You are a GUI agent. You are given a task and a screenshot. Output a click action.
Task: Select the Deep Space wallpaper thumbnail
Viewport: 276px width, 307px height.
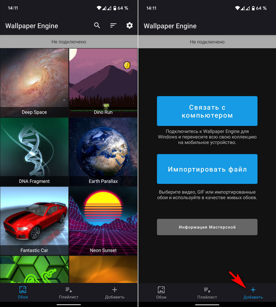coord(34,83)
